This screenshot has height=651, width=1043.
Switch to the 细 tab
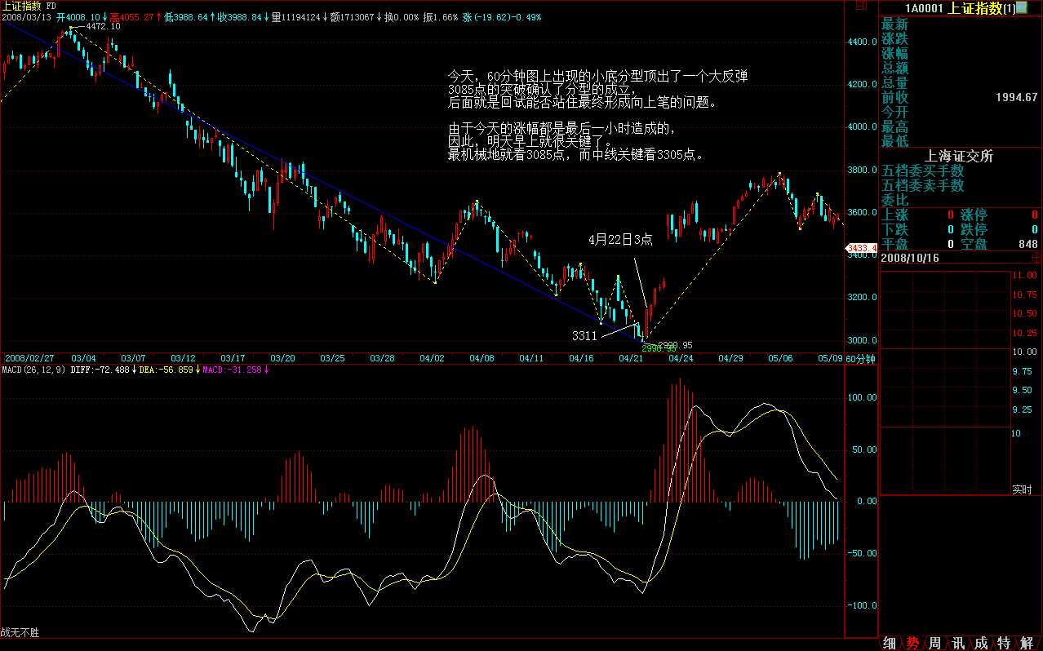point(890,643)
